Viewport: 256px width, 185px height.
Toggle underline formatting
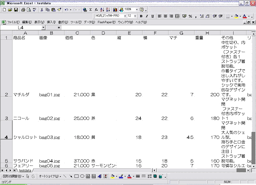(x=152, y=16)
